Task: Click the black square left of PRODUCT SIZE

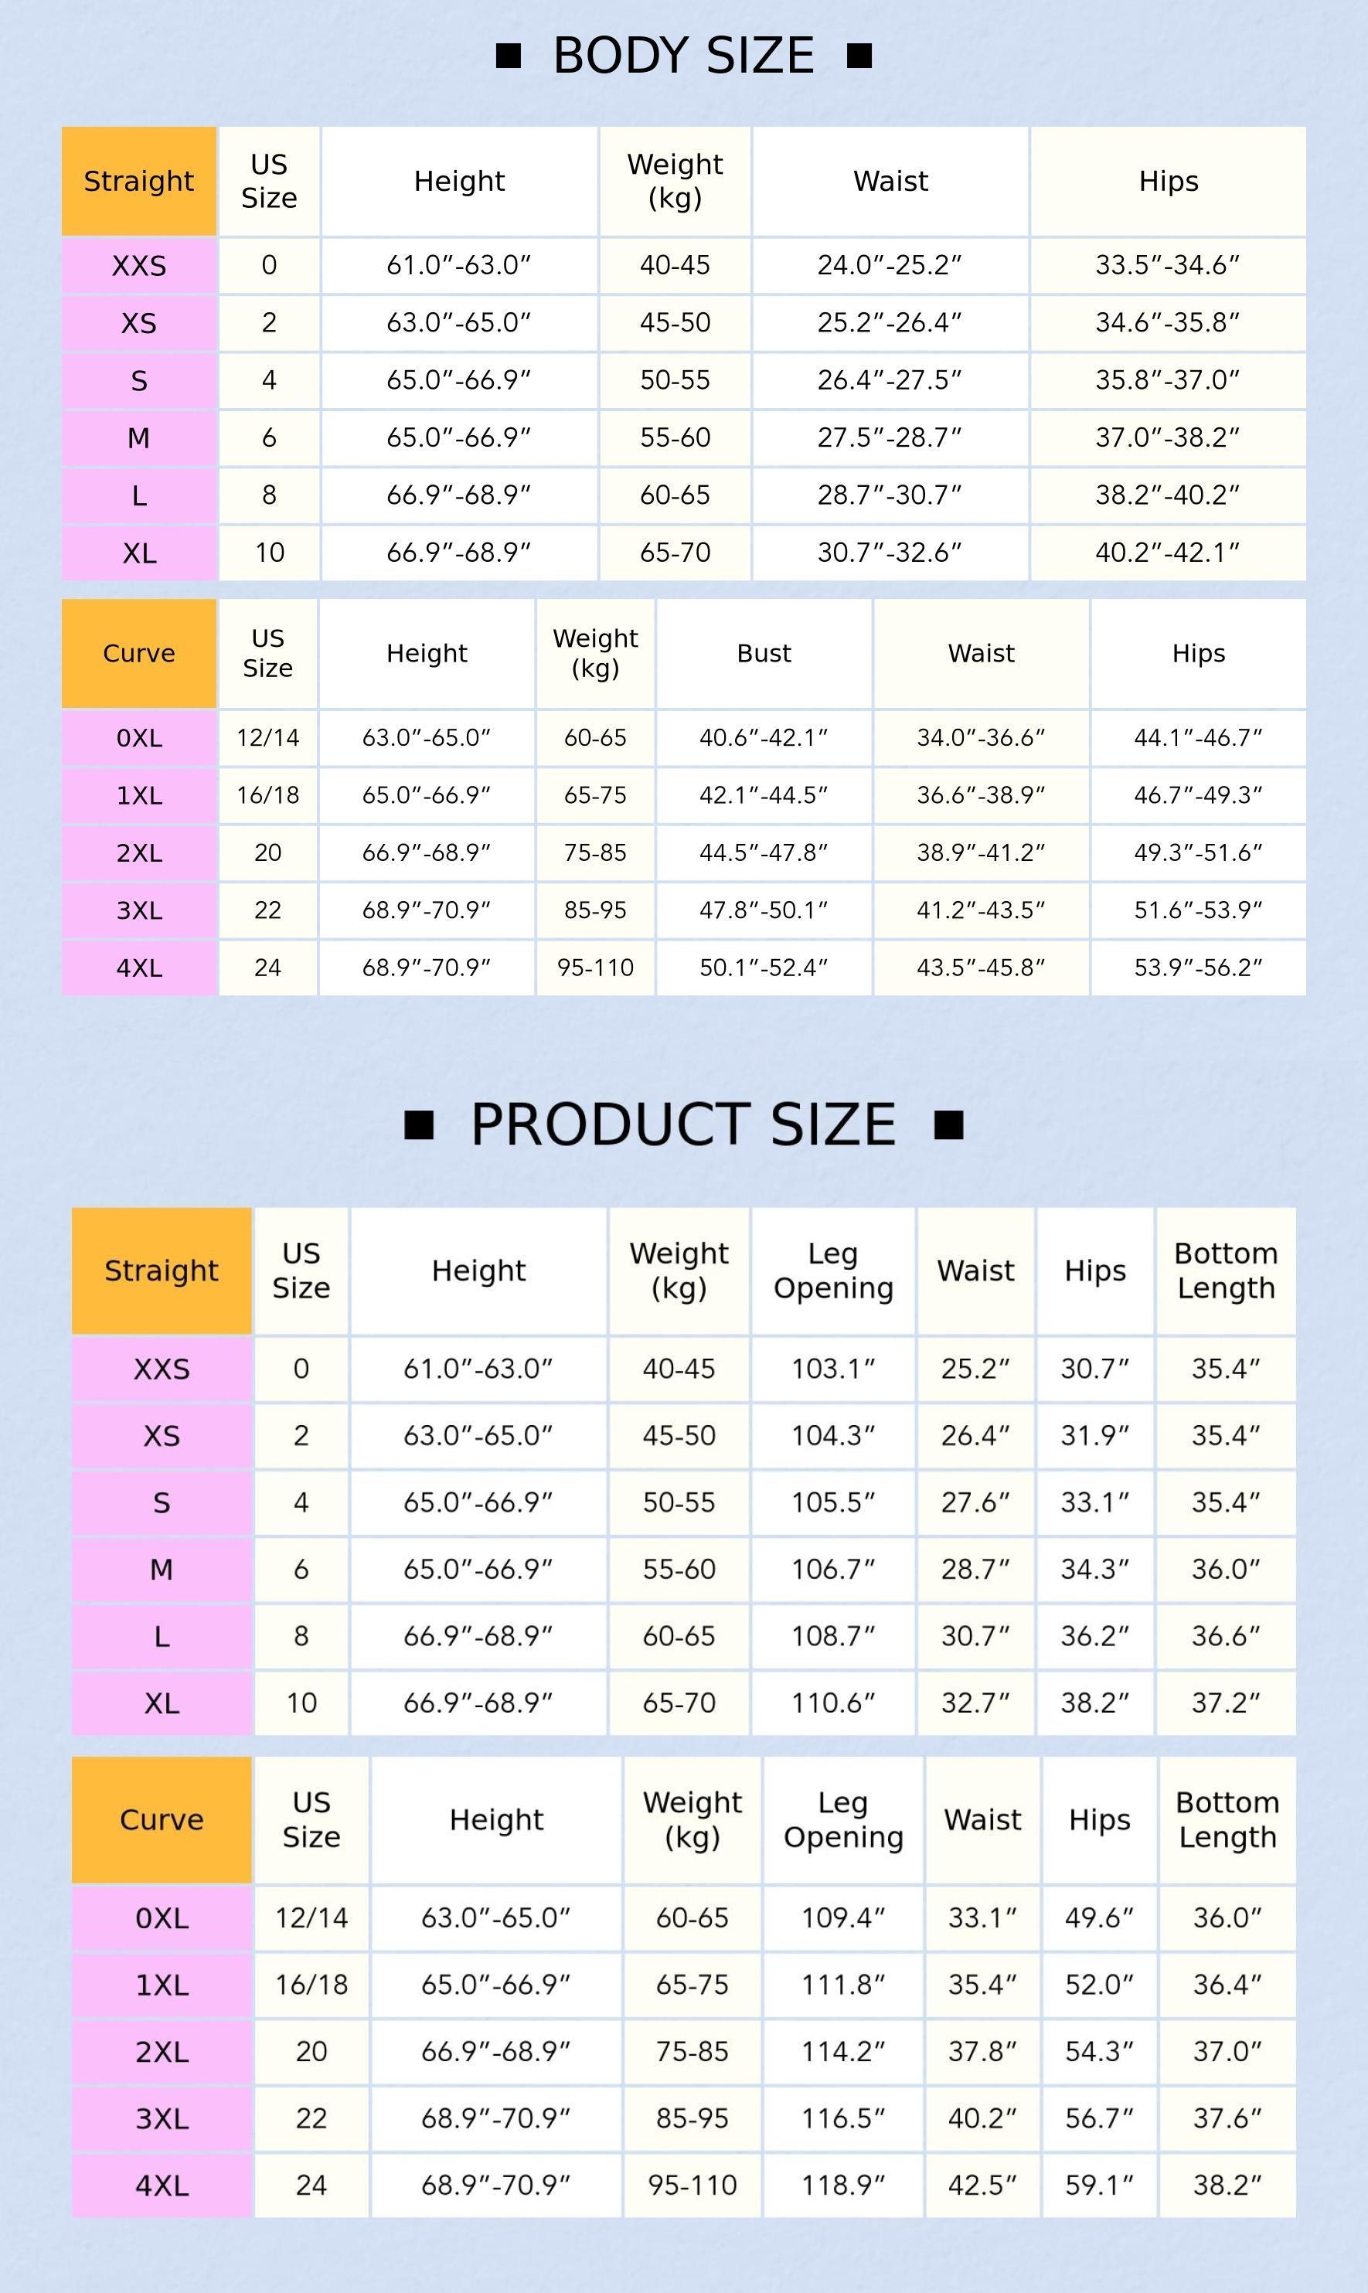Action: point(420,1125)
